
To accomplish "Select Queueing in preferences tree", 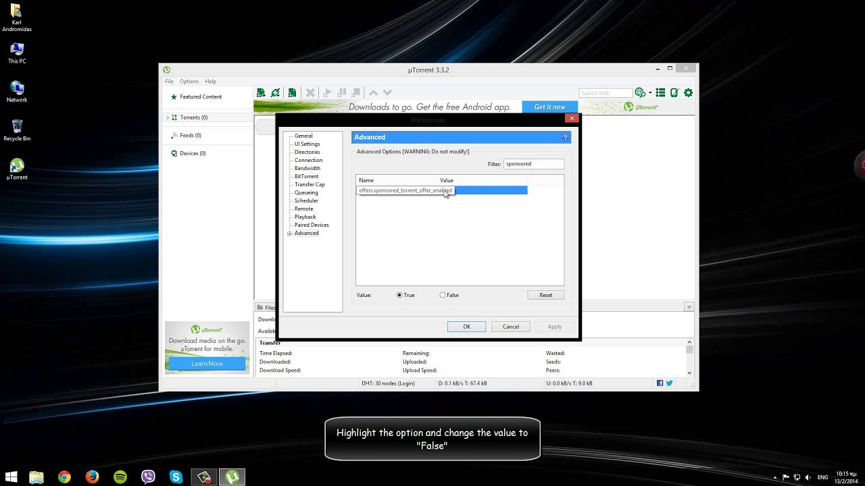I will coord(306,192).
